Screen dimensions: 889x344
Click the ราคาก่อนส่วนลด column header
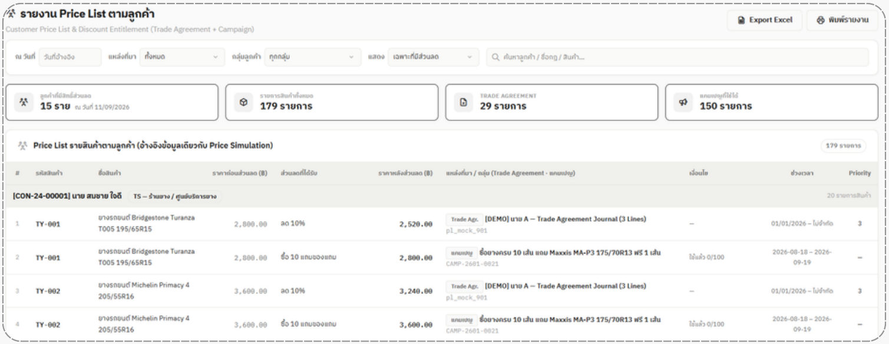click(240, 173)
